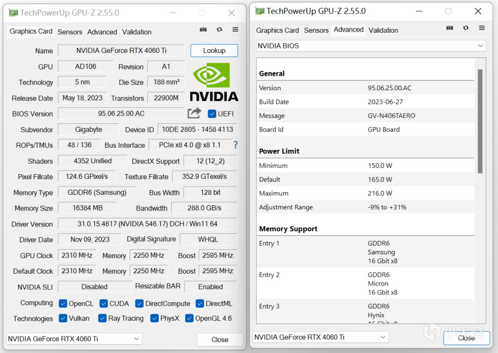Open the hamburger menu in left window
The image size is (498, 353).
tap(236, 30)
